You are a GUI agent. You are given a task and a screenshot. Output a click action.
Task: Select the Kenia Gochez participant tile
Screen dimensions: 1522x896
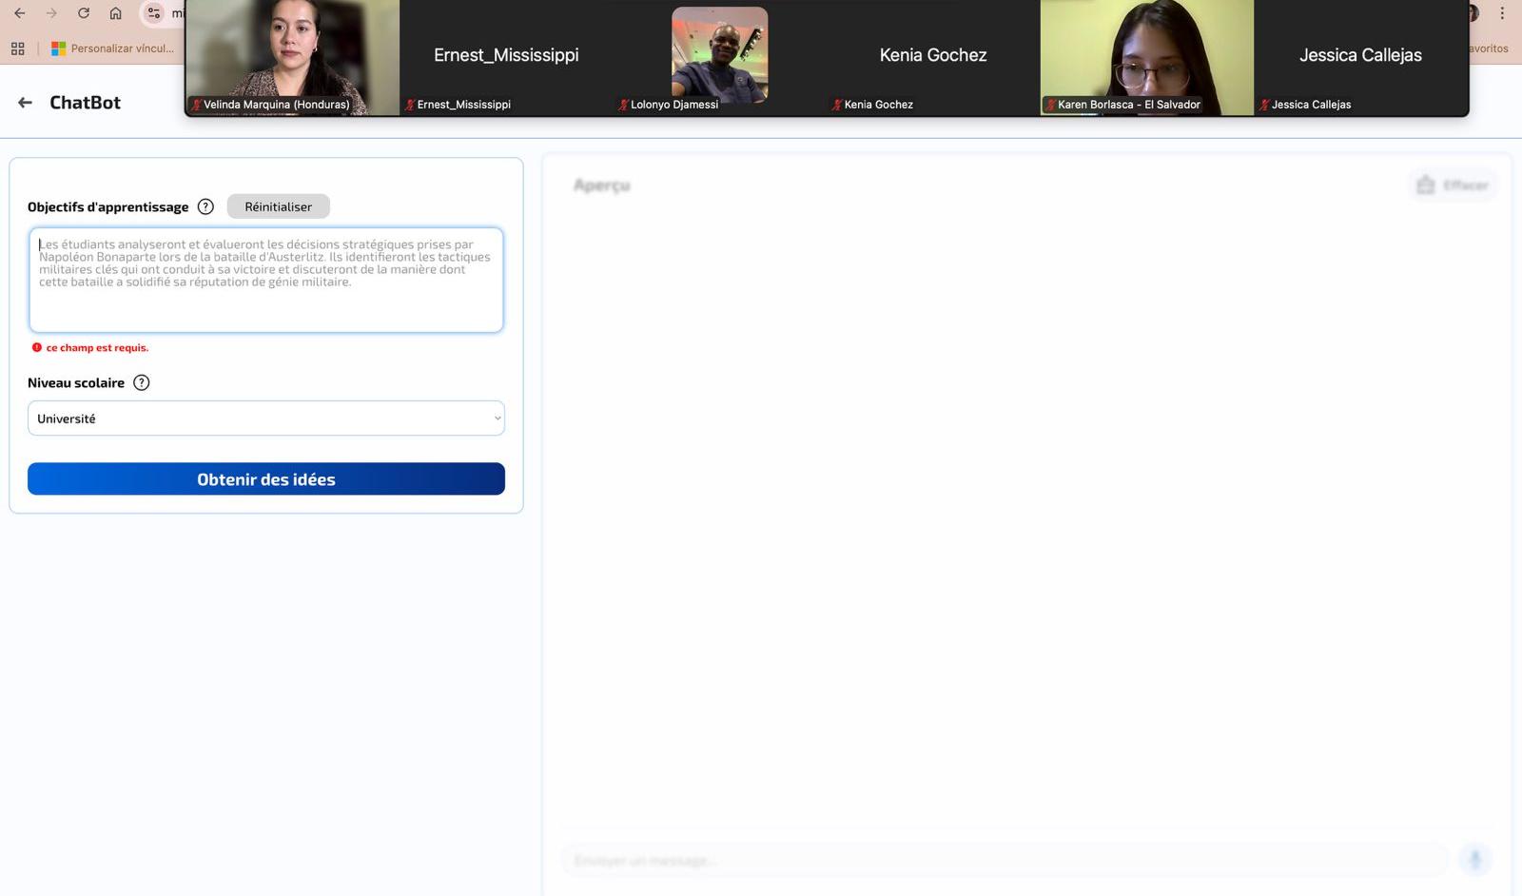tap(933, 58)
